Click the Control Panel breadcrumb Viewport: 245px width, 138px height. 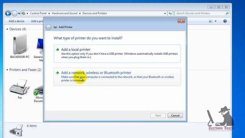pos(38,13)
